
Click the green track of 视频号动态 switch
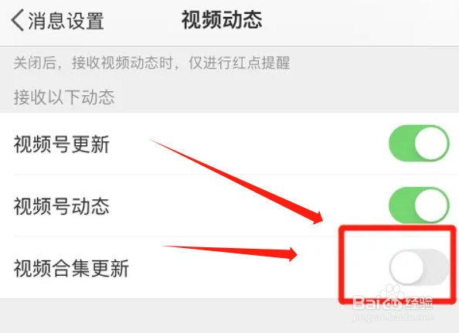[402, 205]
